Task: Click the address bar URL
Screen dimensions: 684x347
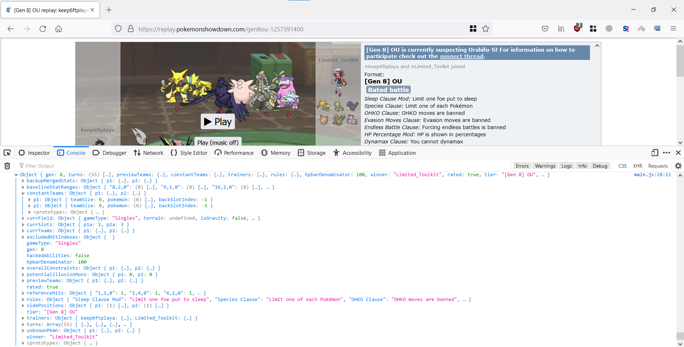Action: coord(221,29)
